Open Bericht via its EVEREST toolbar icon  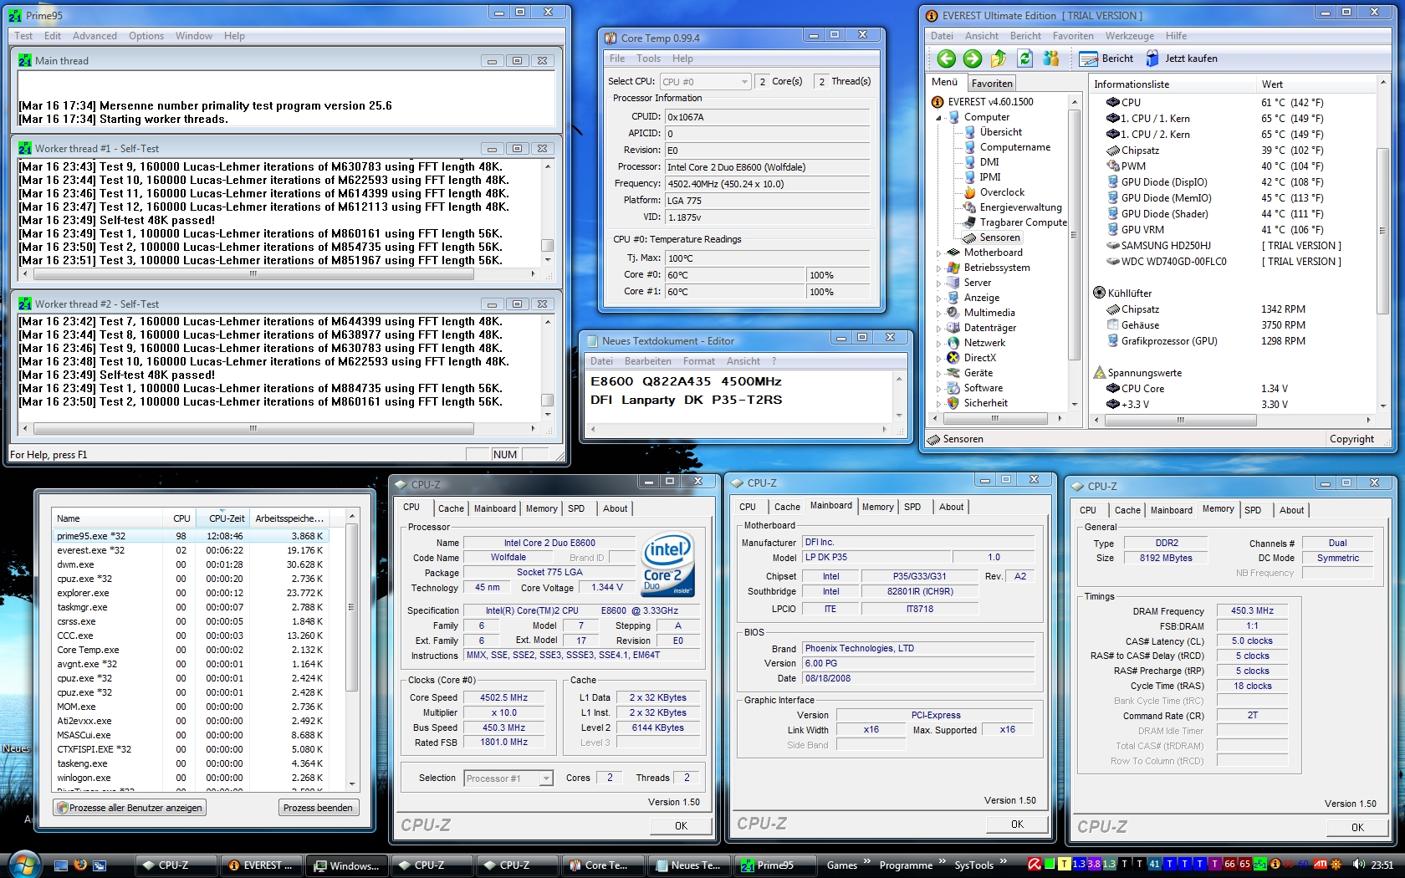click(1089, 59)
